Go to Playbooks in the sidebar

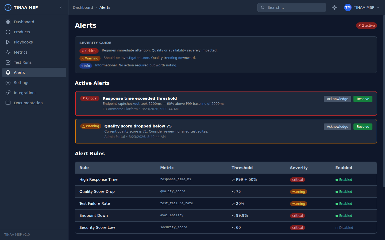tap(34, 42)
